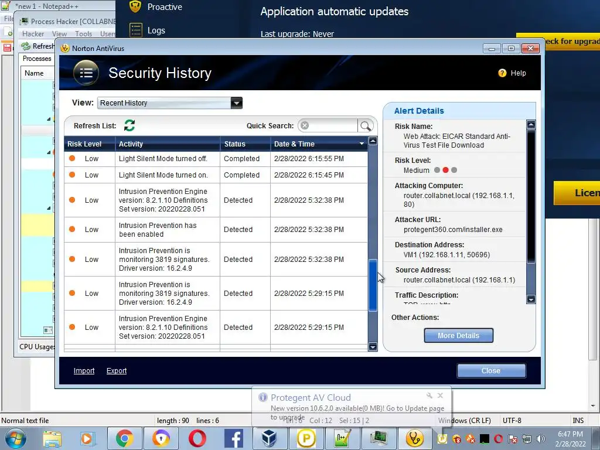Screen dimensions: 600x450
Task: Sort by the Activity column header
Action: (x=168, y=144)
